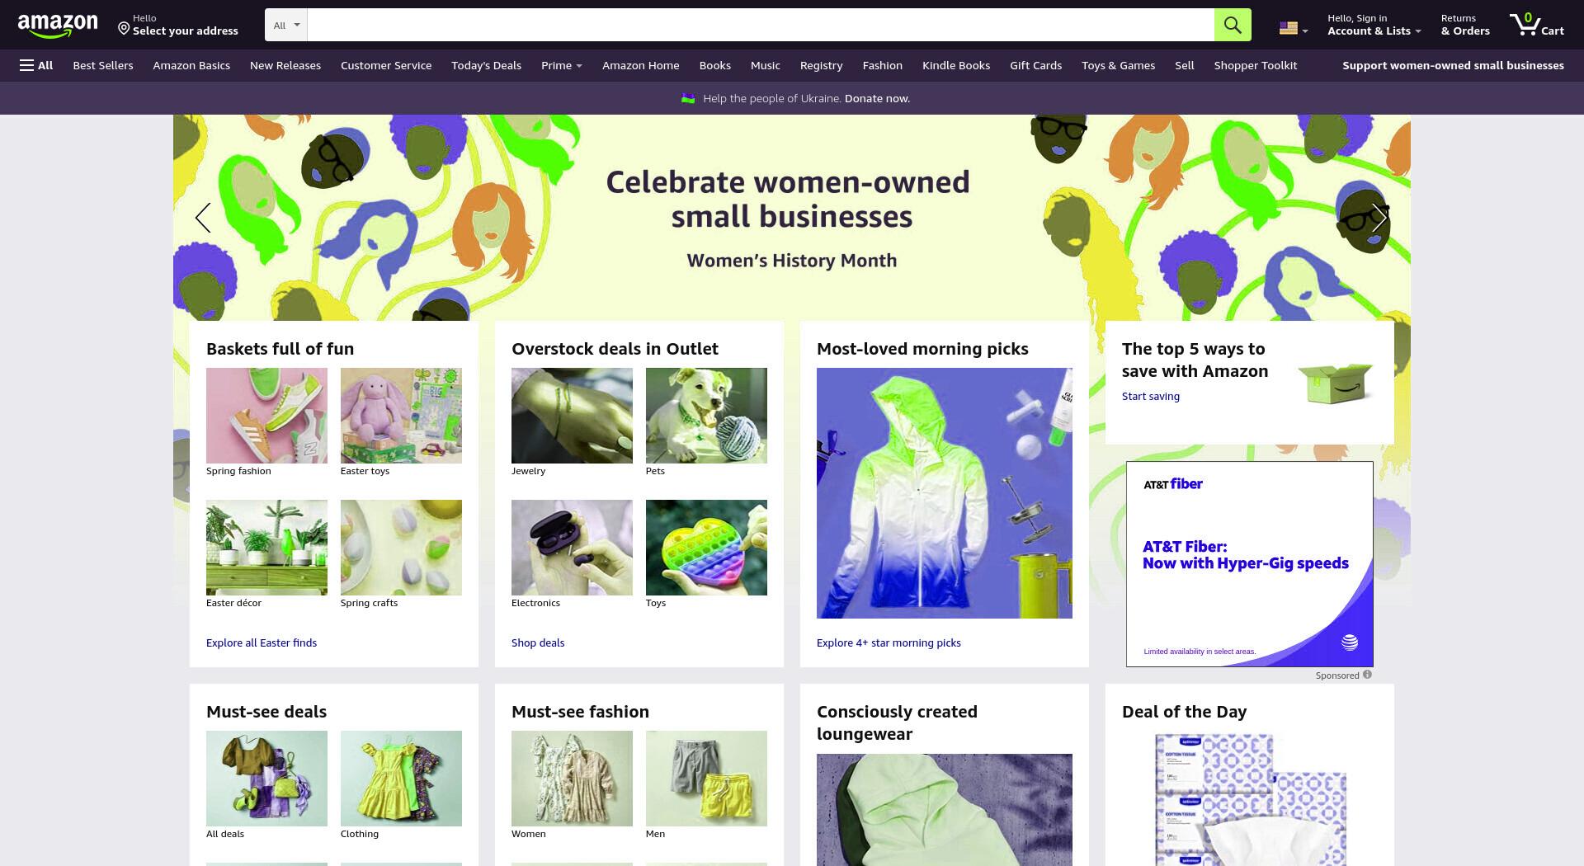Click the search magnifier button
This screenshot has height=866, width=1584.
(x=1233, y=25)
